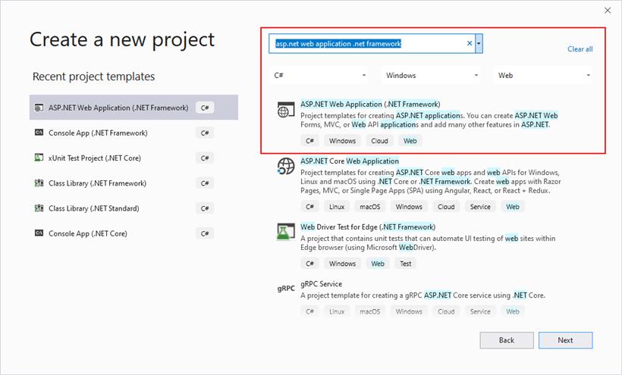
Task: Open the C# language filter dropdown
Action: coord(320,75)
